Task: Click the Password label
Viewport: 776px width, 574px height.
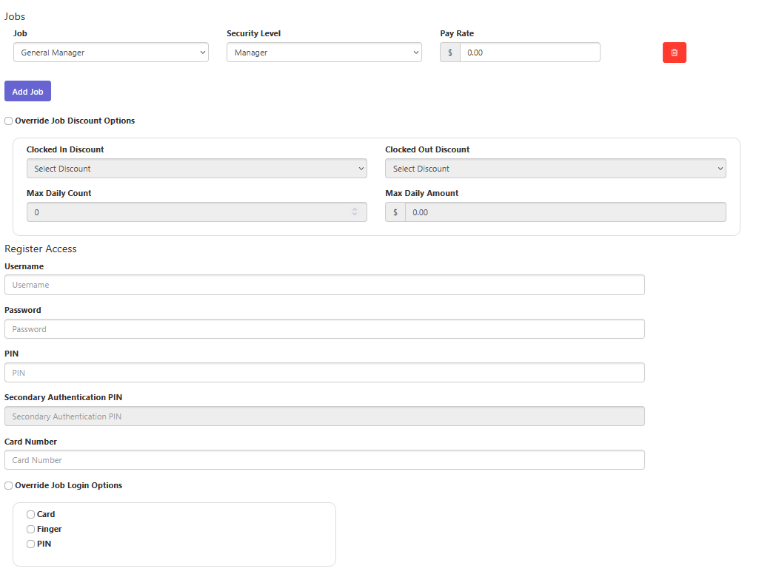Action: coord(23,310)
